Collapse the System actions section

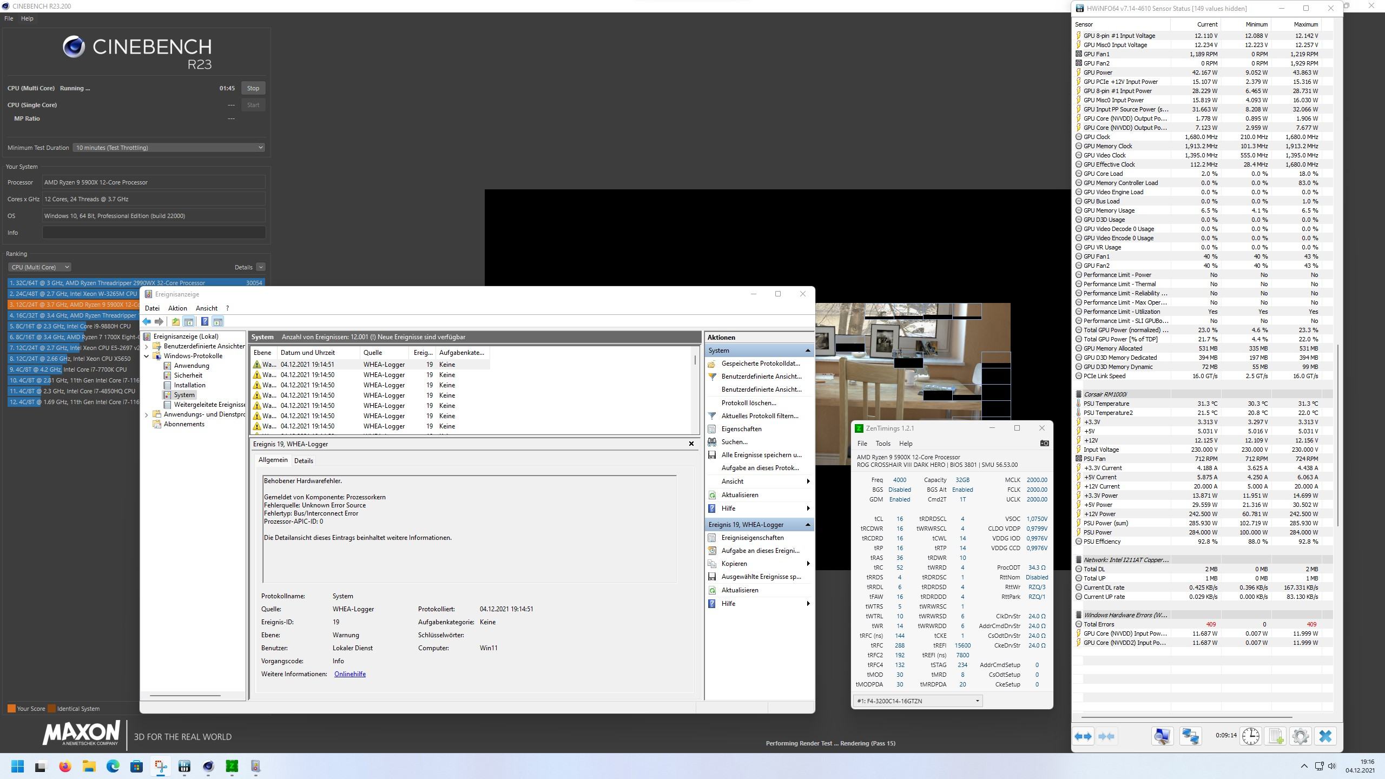pyautogui.click(x=808, y=351)
